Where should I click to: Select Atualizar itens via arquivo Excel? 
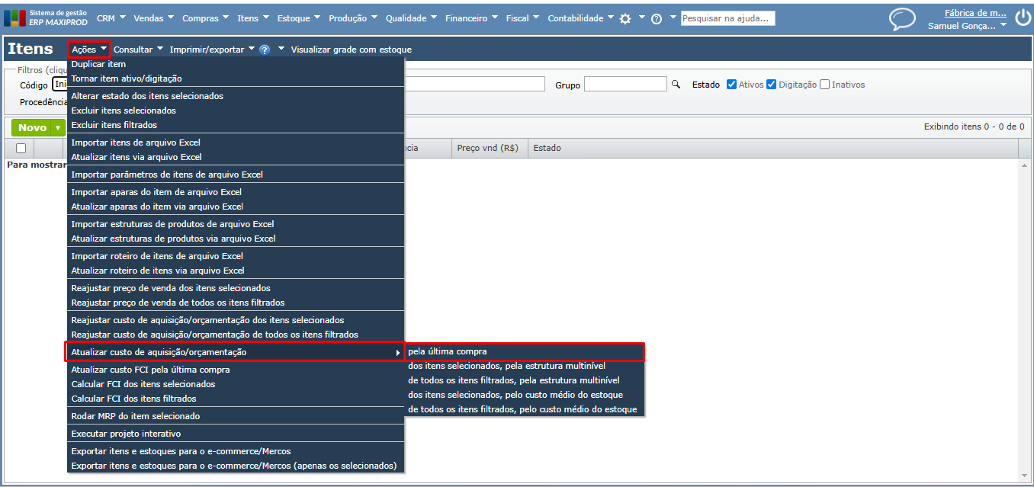coord(236,157)
